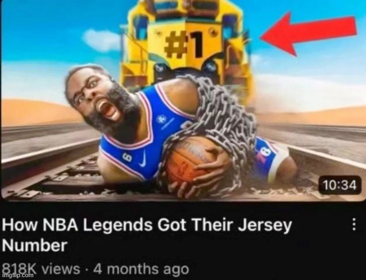Click the word Number in the title

pos(34,245)
